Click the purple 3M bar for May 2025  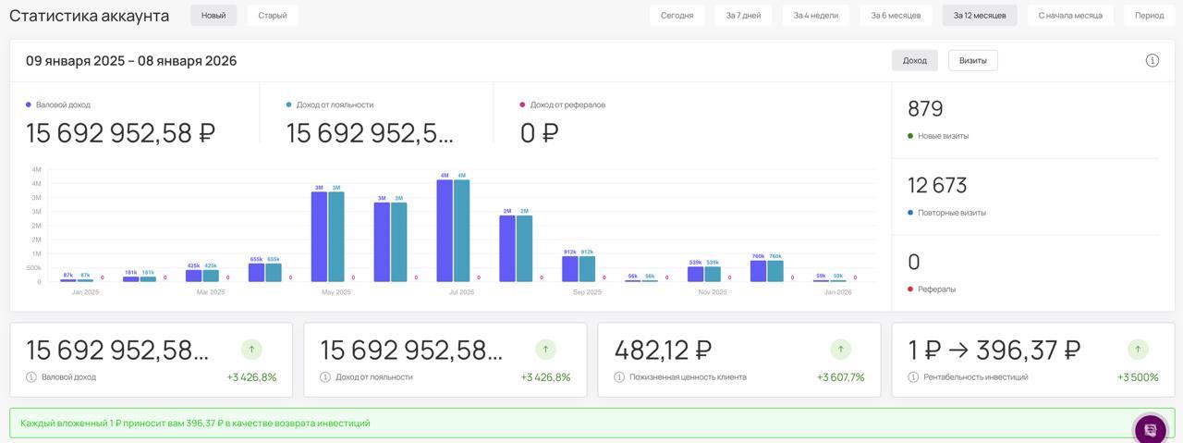coord(319,237)
